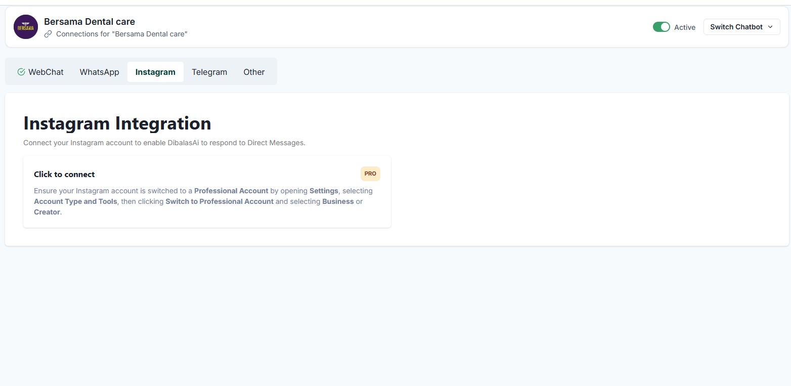Image resolution: width=791 pixels, height=386 pixels.
Task: Click the bold "Switch to Professional Account" text
Action: (219, 201)
